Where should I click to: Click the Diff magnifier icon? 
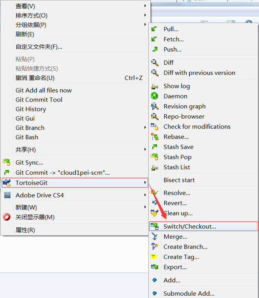155,62
